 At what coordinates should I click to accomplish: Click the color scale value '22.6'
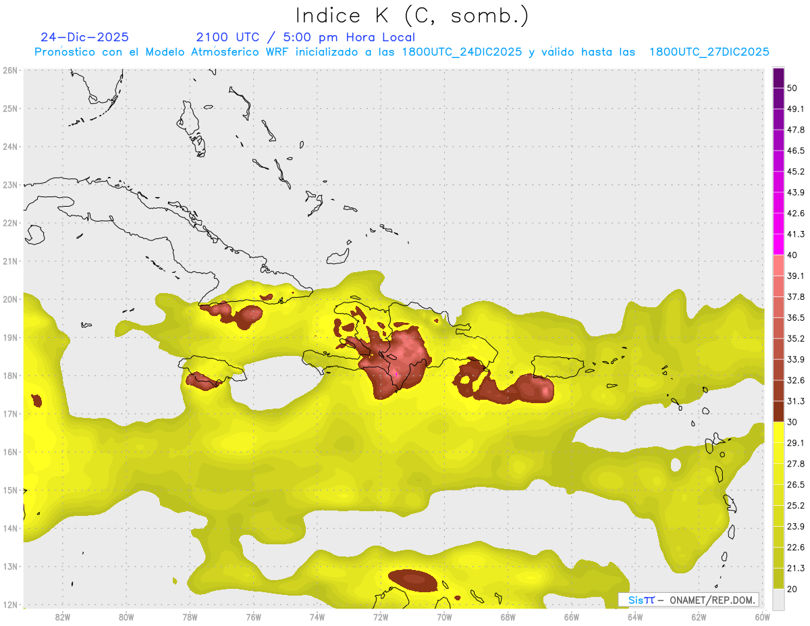tap(796, 547)
